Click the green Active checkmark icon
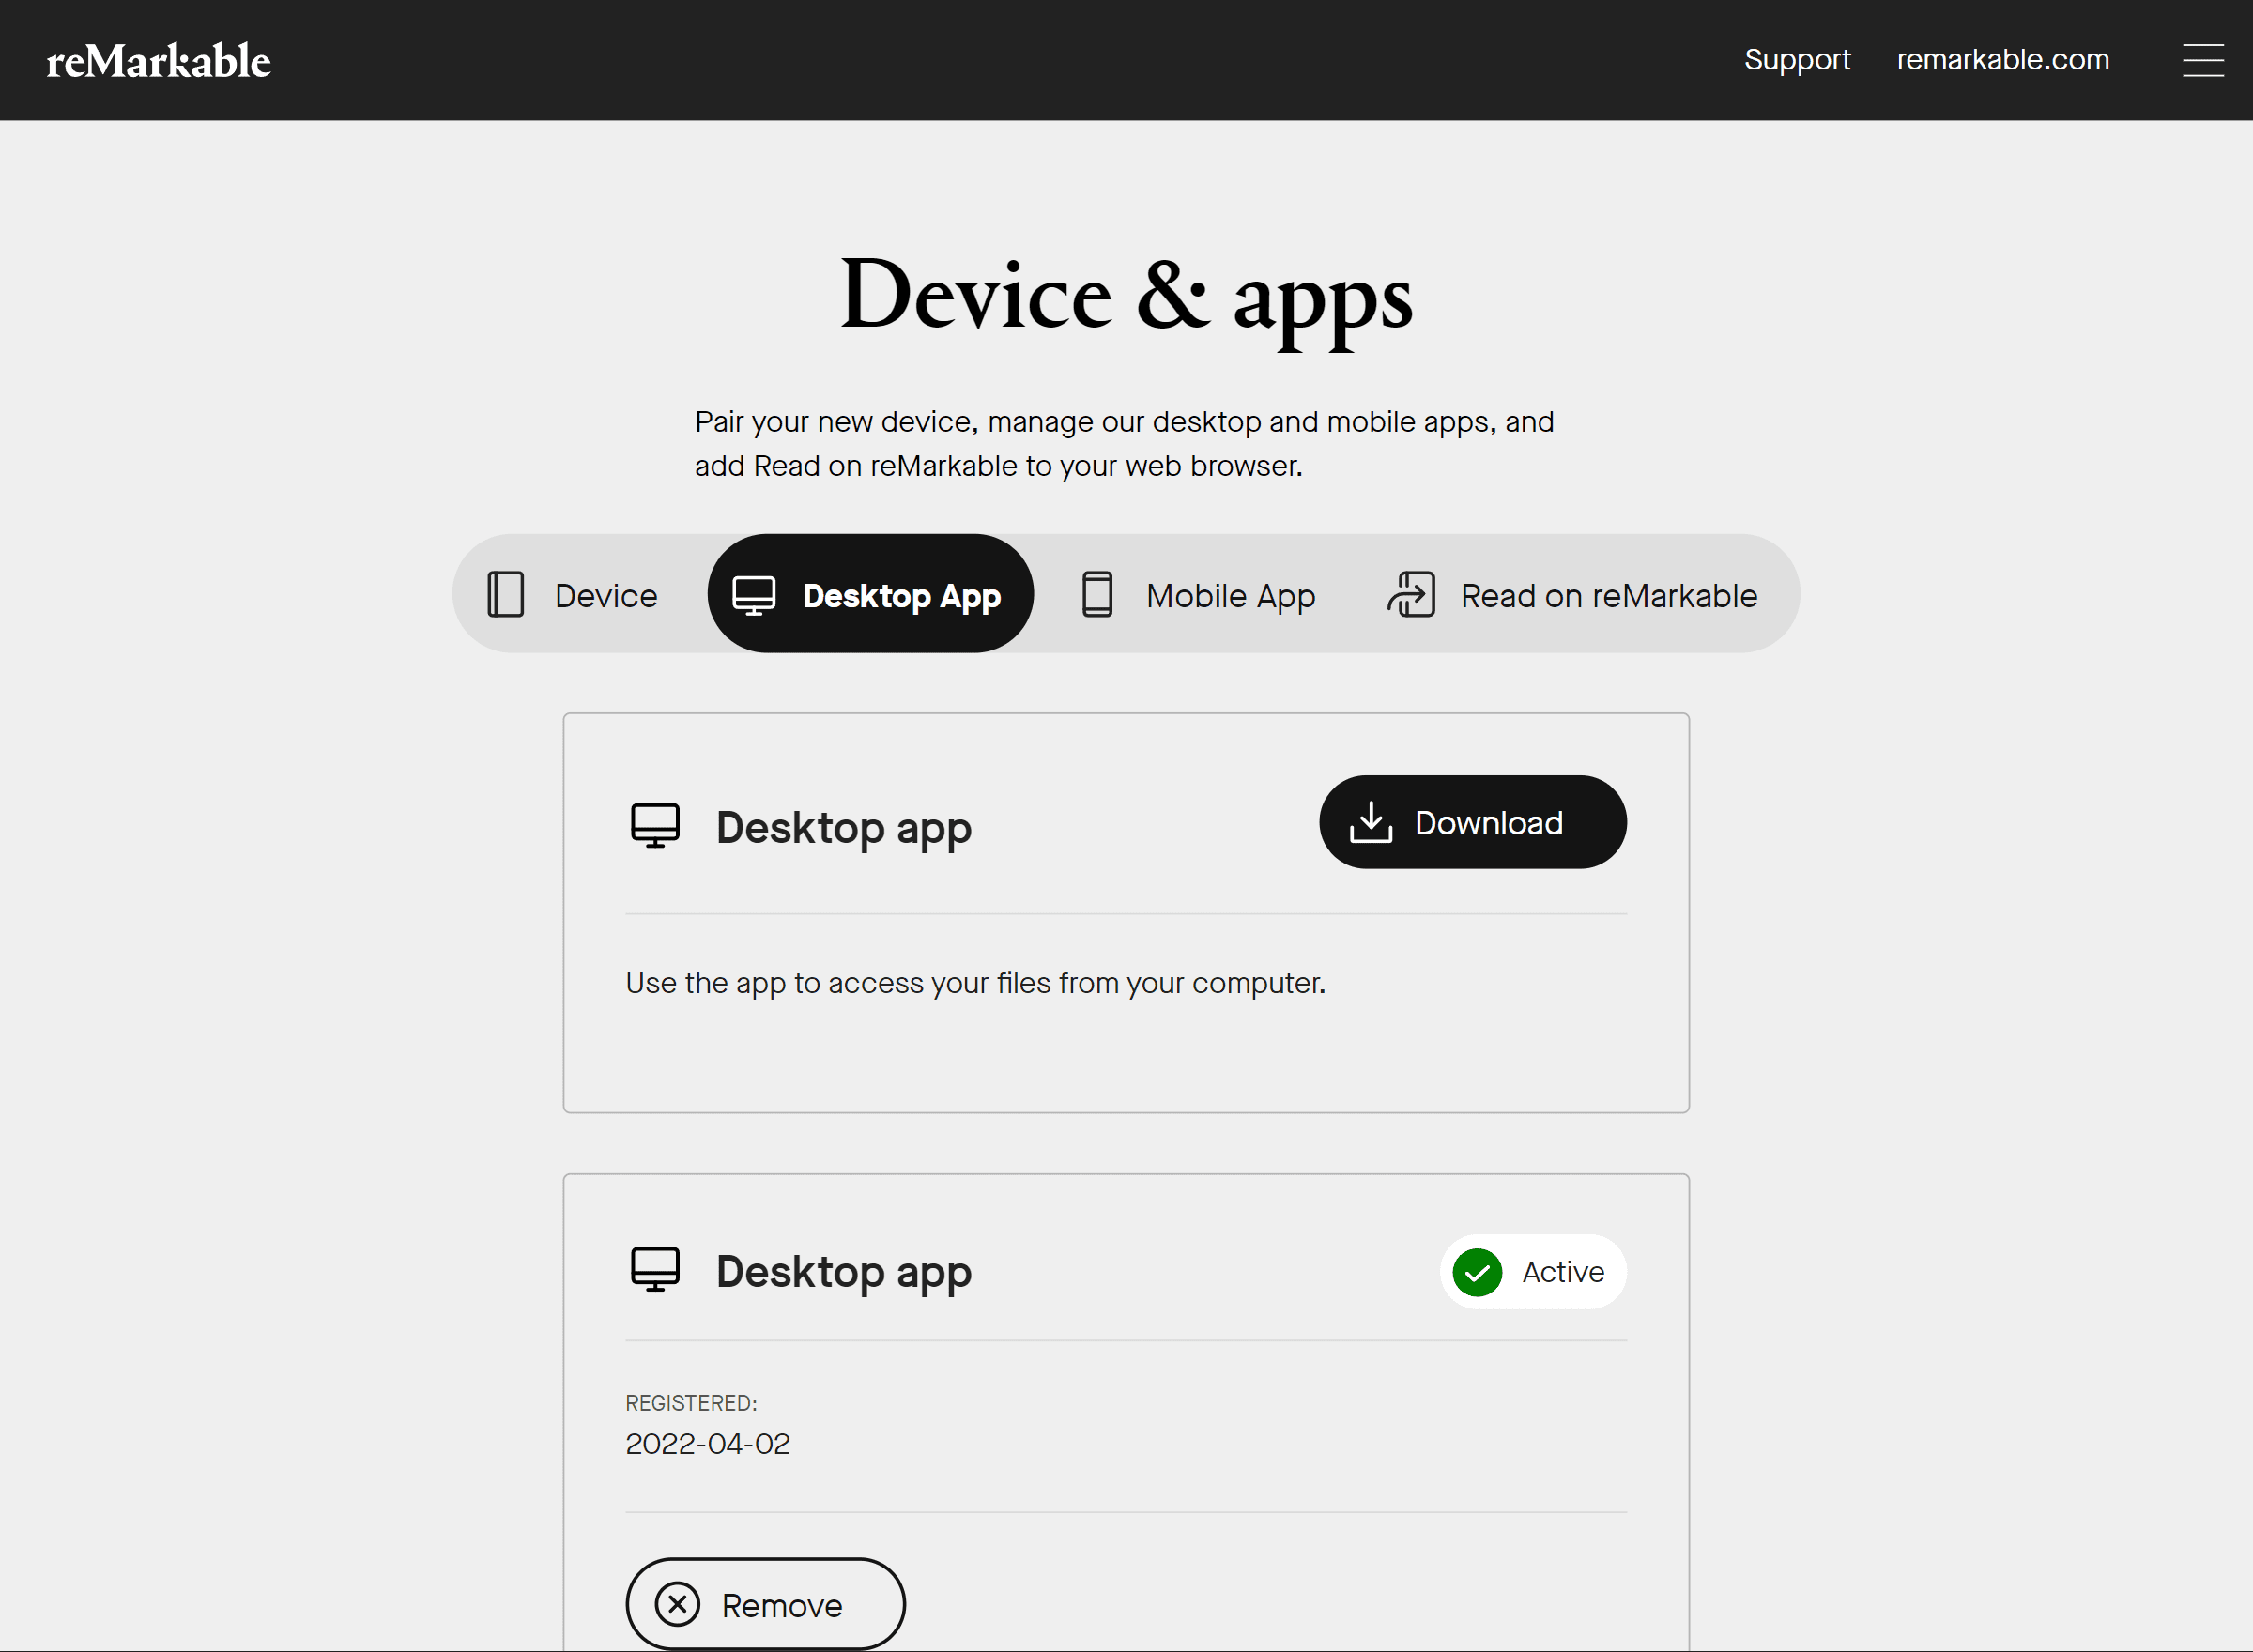 point(1477,1272)
